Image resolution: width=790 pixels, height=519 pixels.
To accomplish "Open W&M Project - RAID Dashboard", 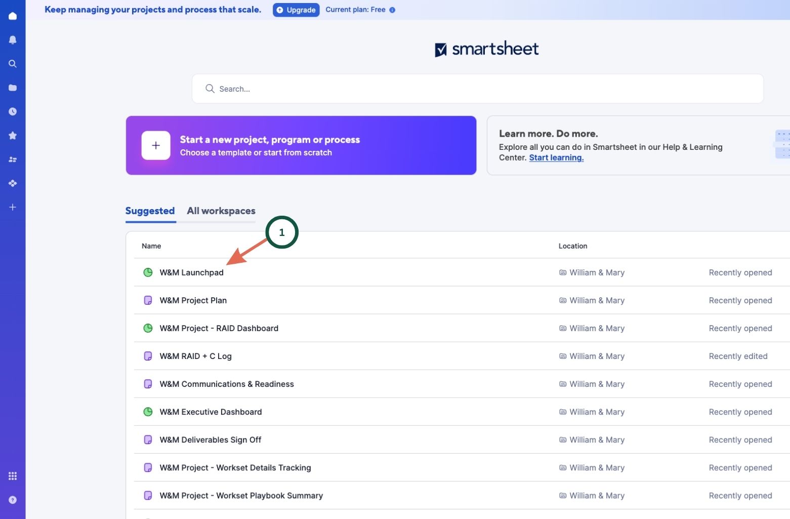I will (x=219, y=328).
